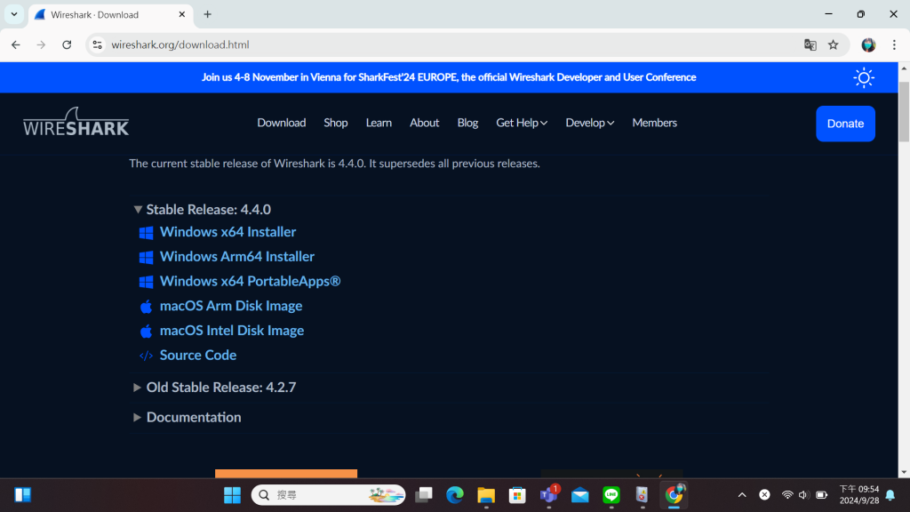Open volume control in tray
The image size is (910, 512).
pos(803,495)
